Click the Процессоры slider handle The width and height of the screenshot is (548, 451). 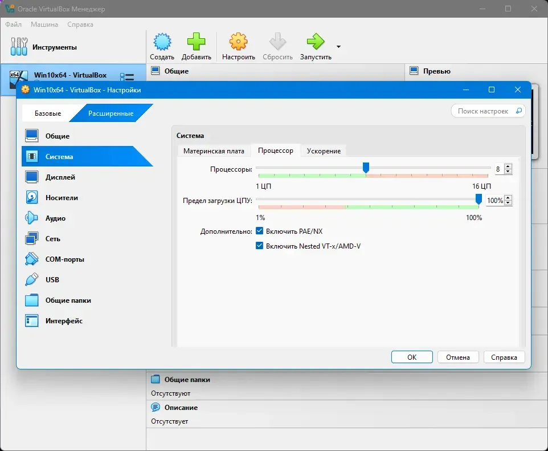coord(366,168)
